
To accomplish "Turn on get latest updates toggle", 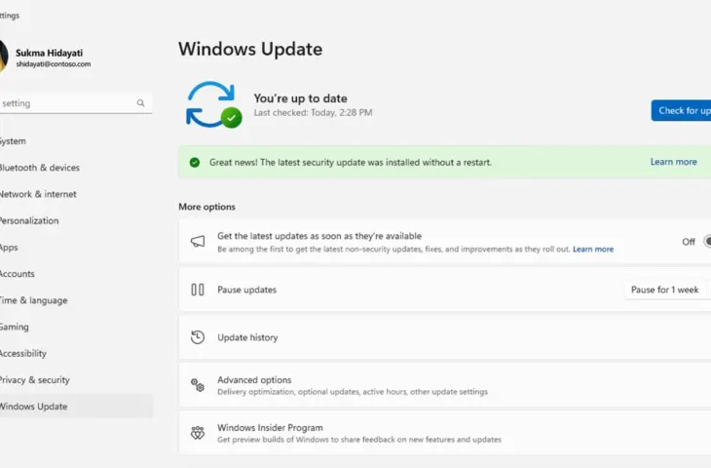I will pyautogui.click(x=706, y=242).
